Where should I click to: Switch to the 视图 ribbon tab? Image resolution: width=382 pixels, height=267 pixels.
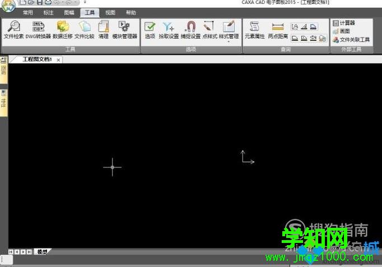tap(110, 13)
